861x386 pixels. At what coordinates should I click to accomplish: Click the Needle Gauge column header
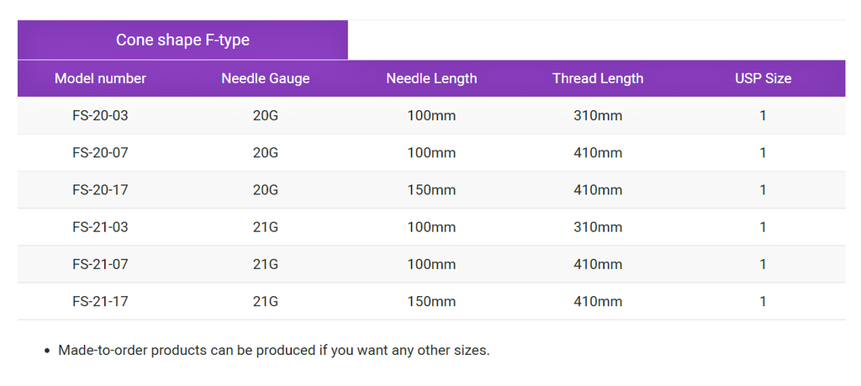tap(266, 78)
